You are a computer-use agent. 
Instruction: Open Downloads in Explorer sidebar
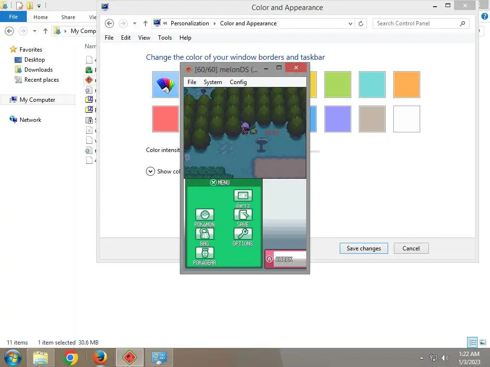(x=34, y=70)
